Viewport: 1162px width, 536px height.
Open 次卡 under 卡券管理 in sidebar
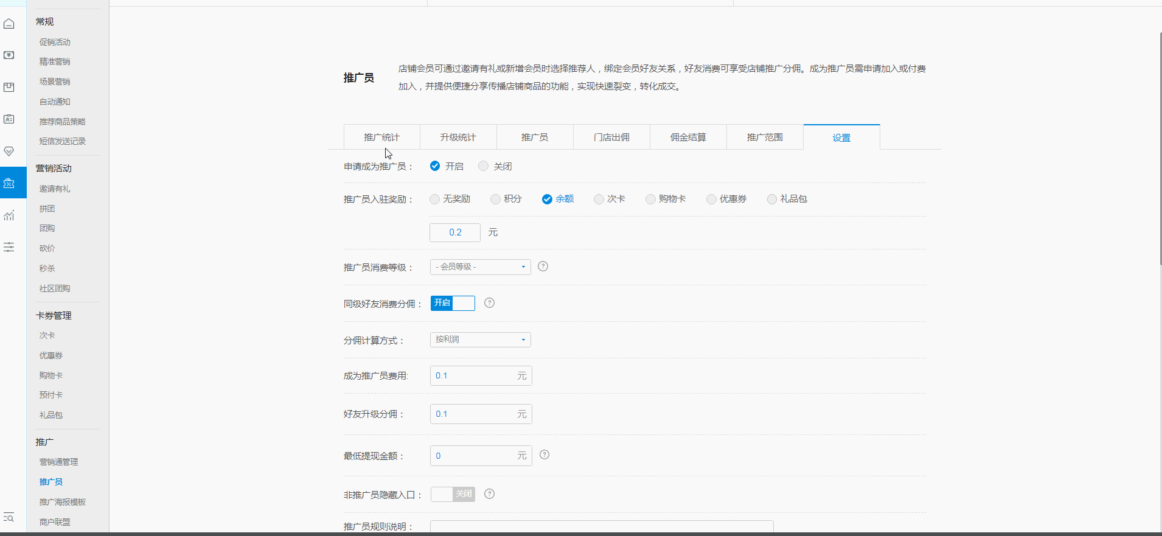(47, 335)
